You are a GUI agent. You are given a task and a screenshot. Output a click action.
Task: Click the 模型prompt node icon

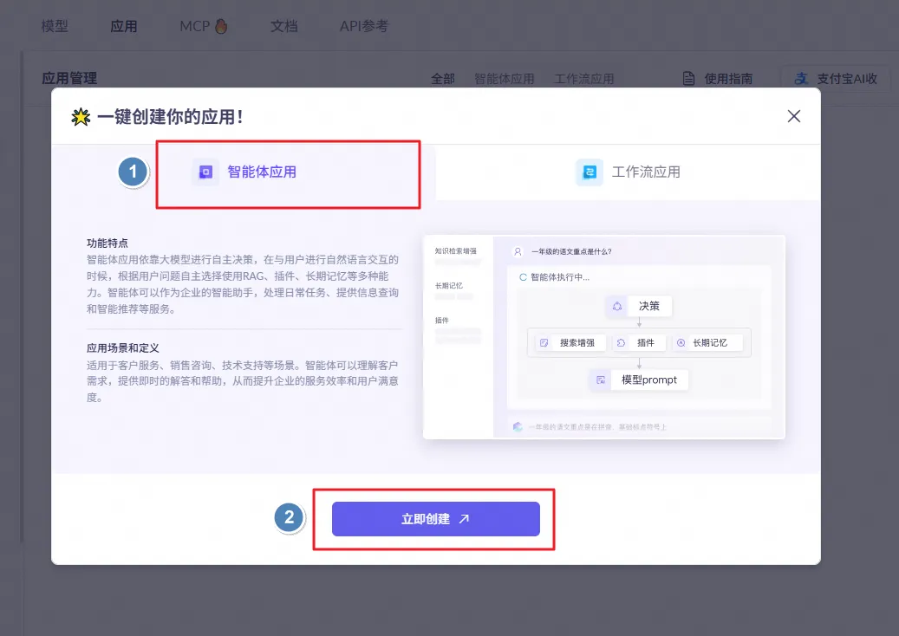click(x=601, y=380)
